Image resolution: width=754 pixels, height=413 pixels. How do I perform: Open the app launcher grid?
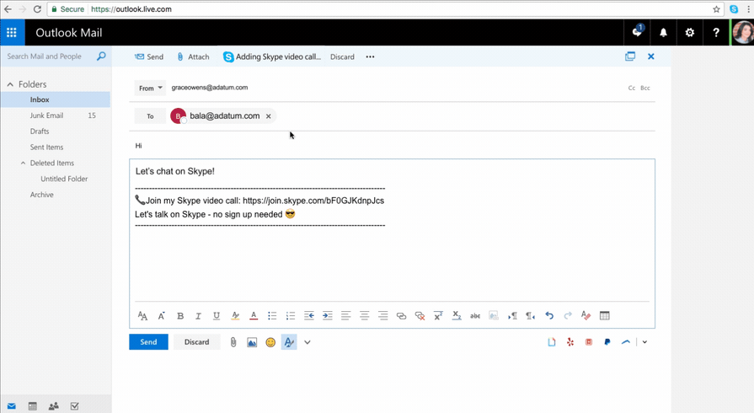[x=12, y=32]
